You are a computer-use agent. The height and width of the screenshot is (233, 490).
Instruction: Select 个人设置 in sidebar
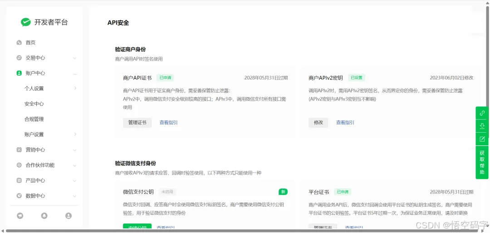34,89
